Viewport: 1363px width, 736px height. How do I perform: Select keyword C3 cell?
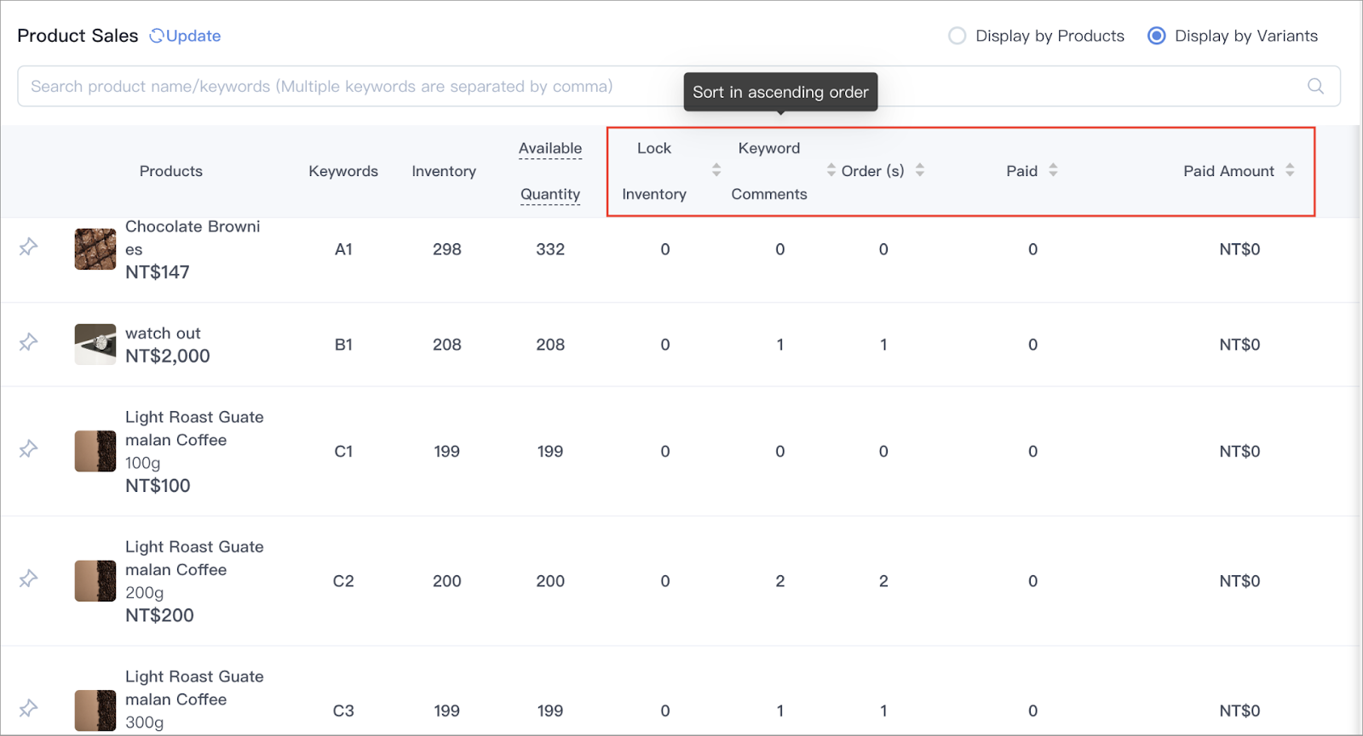coord(343,710)
